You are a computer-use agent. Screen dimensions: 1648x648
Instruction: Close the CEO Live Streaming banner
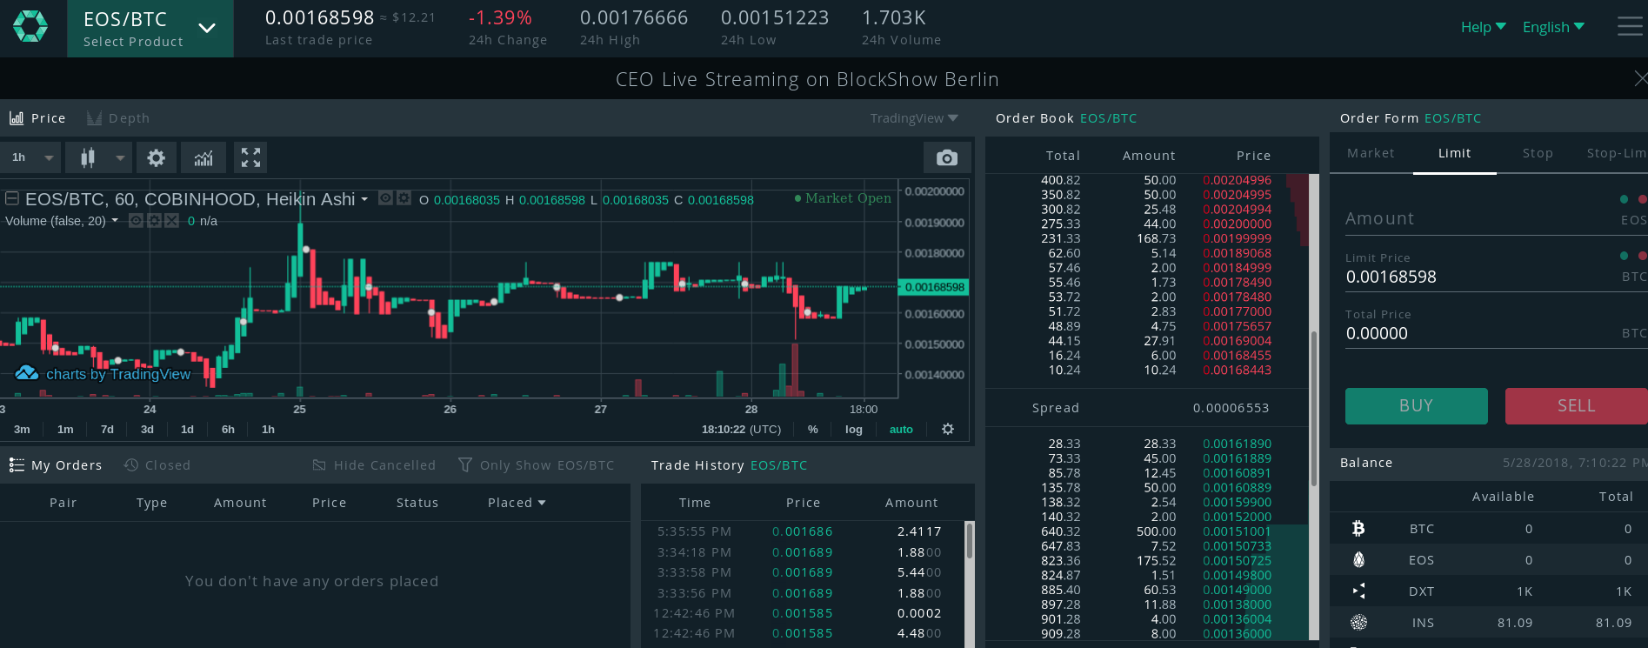coord(1640,79)
